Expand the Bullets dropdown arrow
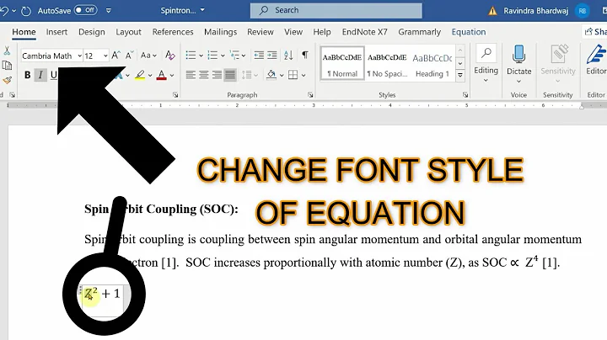607x340 pixels. tap(201, 56)
